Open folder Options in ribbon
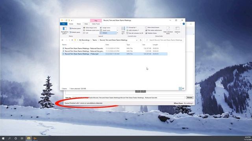This screenshot has height=141, width=252. click(x=178, y=31)
